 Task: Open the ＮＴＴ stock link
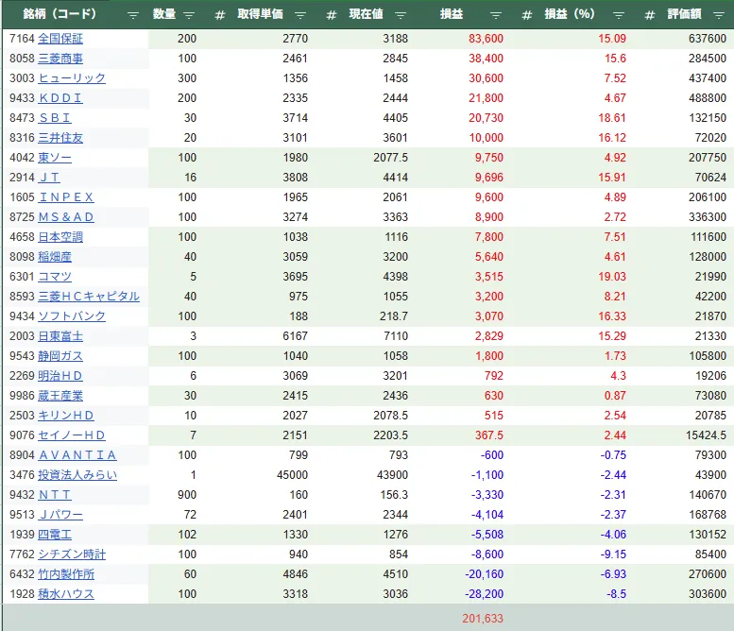(55, 495)
